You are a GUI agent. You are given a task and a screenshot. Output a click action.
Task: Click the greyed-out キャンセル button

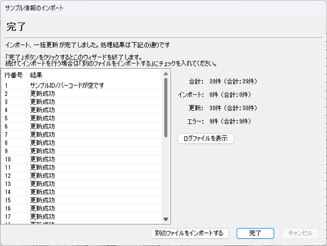point(300,233)
